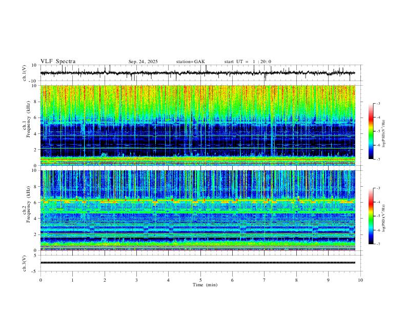Viewport: 406px width, 314px height.
Task: Click time axis tick label "8"
Action: [x=296, y=280]
